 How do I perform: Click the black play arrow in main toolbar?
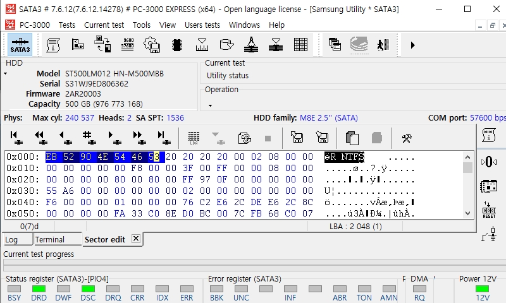tap(413, 45)
